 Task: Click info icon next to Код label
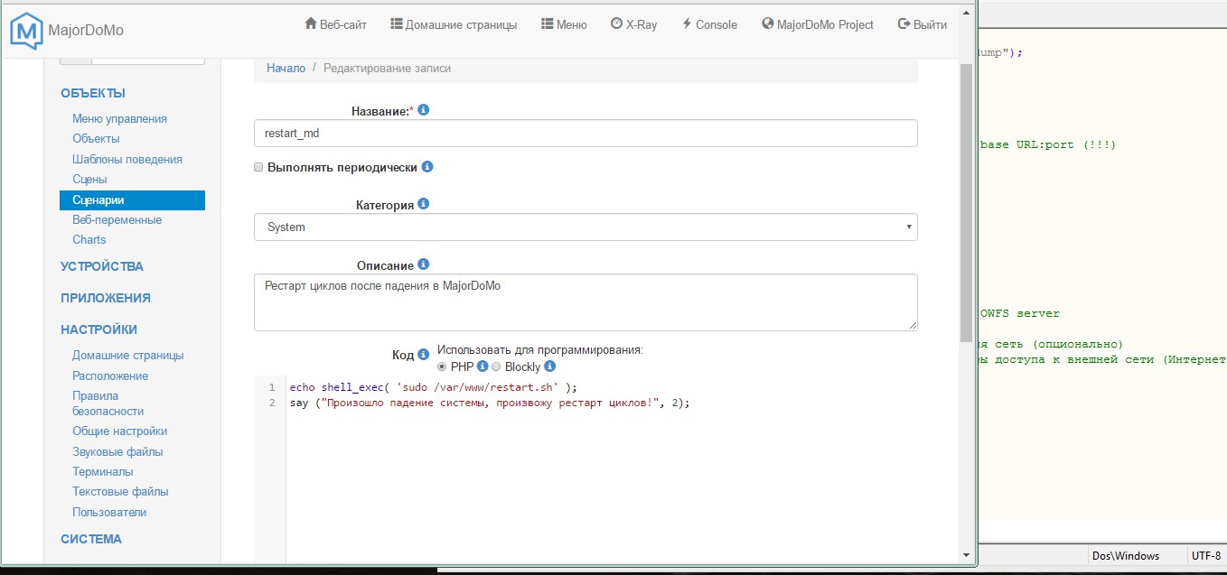[423, 355]
